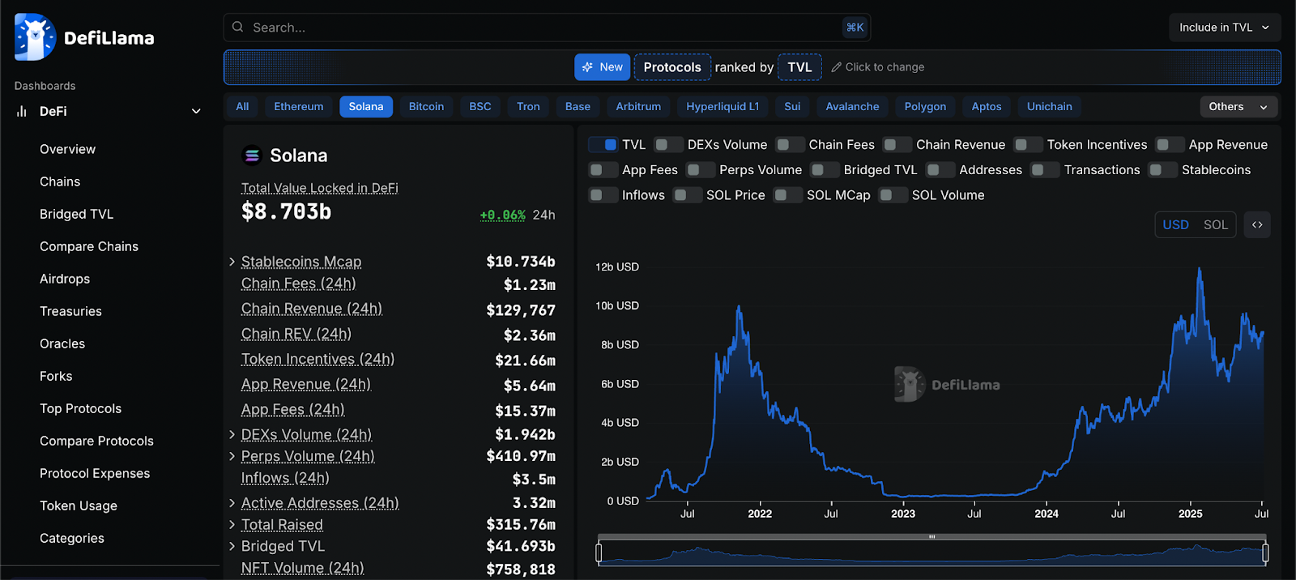Toggle the TVL chart switch
The height and width of the screenshot is (580, 1296).
click(603, 145)
